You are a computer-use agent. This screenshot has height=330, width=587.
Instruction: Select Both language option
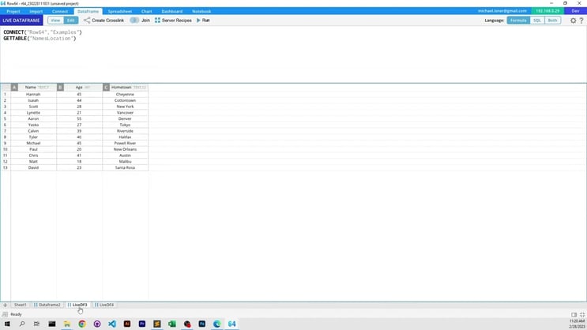point(552,21)
